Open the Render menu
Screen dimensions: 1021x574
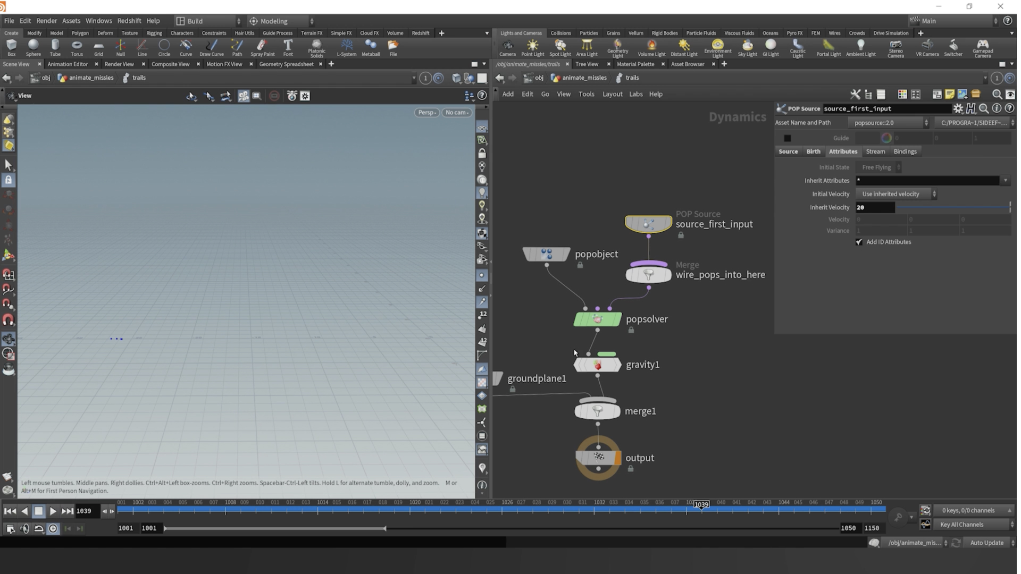tap(46, 21)
